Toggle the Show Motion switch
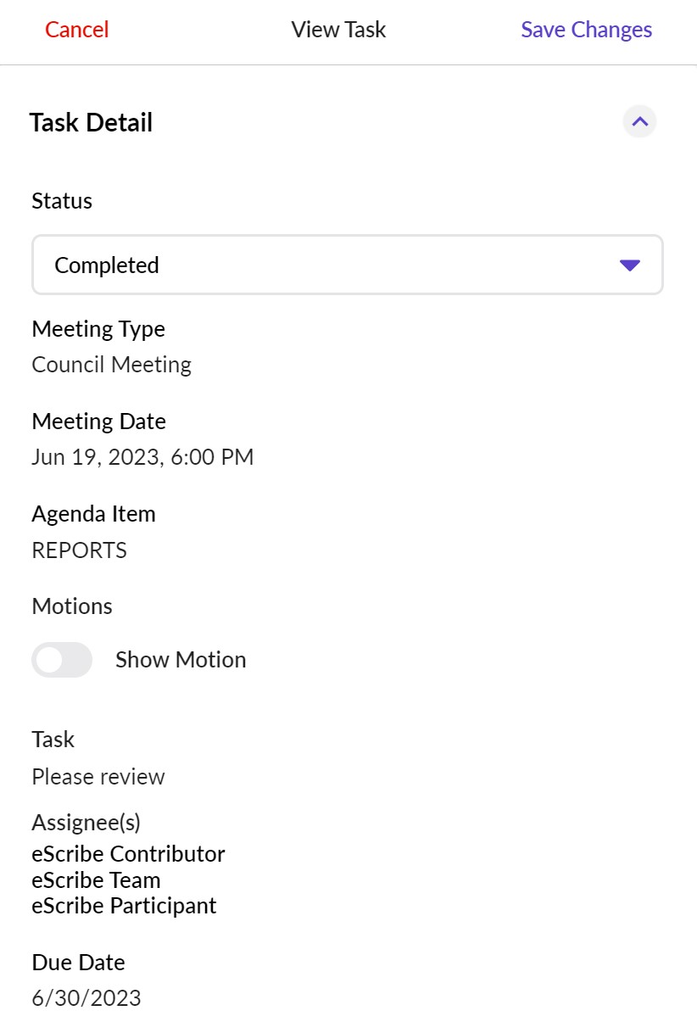The height and width of the screenshot is (1033, 697). (62, 660)
